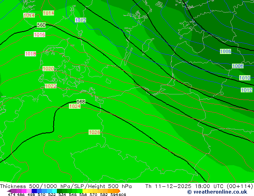Select the chart title 'Thickness 500/1000 hPa/SLP/Height 500 hPa'
The width and height of the screenshot is (254, 196).
click(66, 186)
